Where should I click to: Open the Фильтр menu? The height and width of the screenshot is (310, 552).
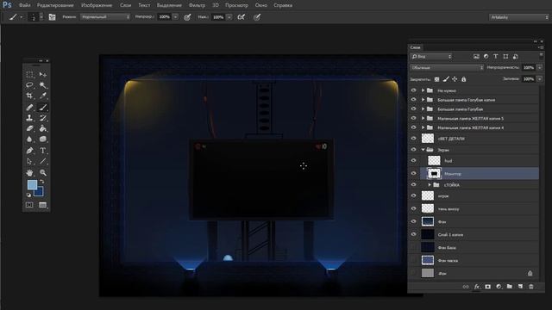pos(197,5)
